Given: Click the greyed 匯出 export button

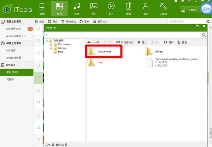Looking at the screenshot, I should tap(155, 43).
